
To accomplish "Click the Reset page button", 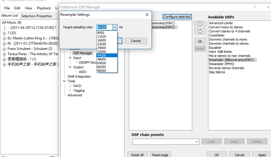I will click(160, 155).
